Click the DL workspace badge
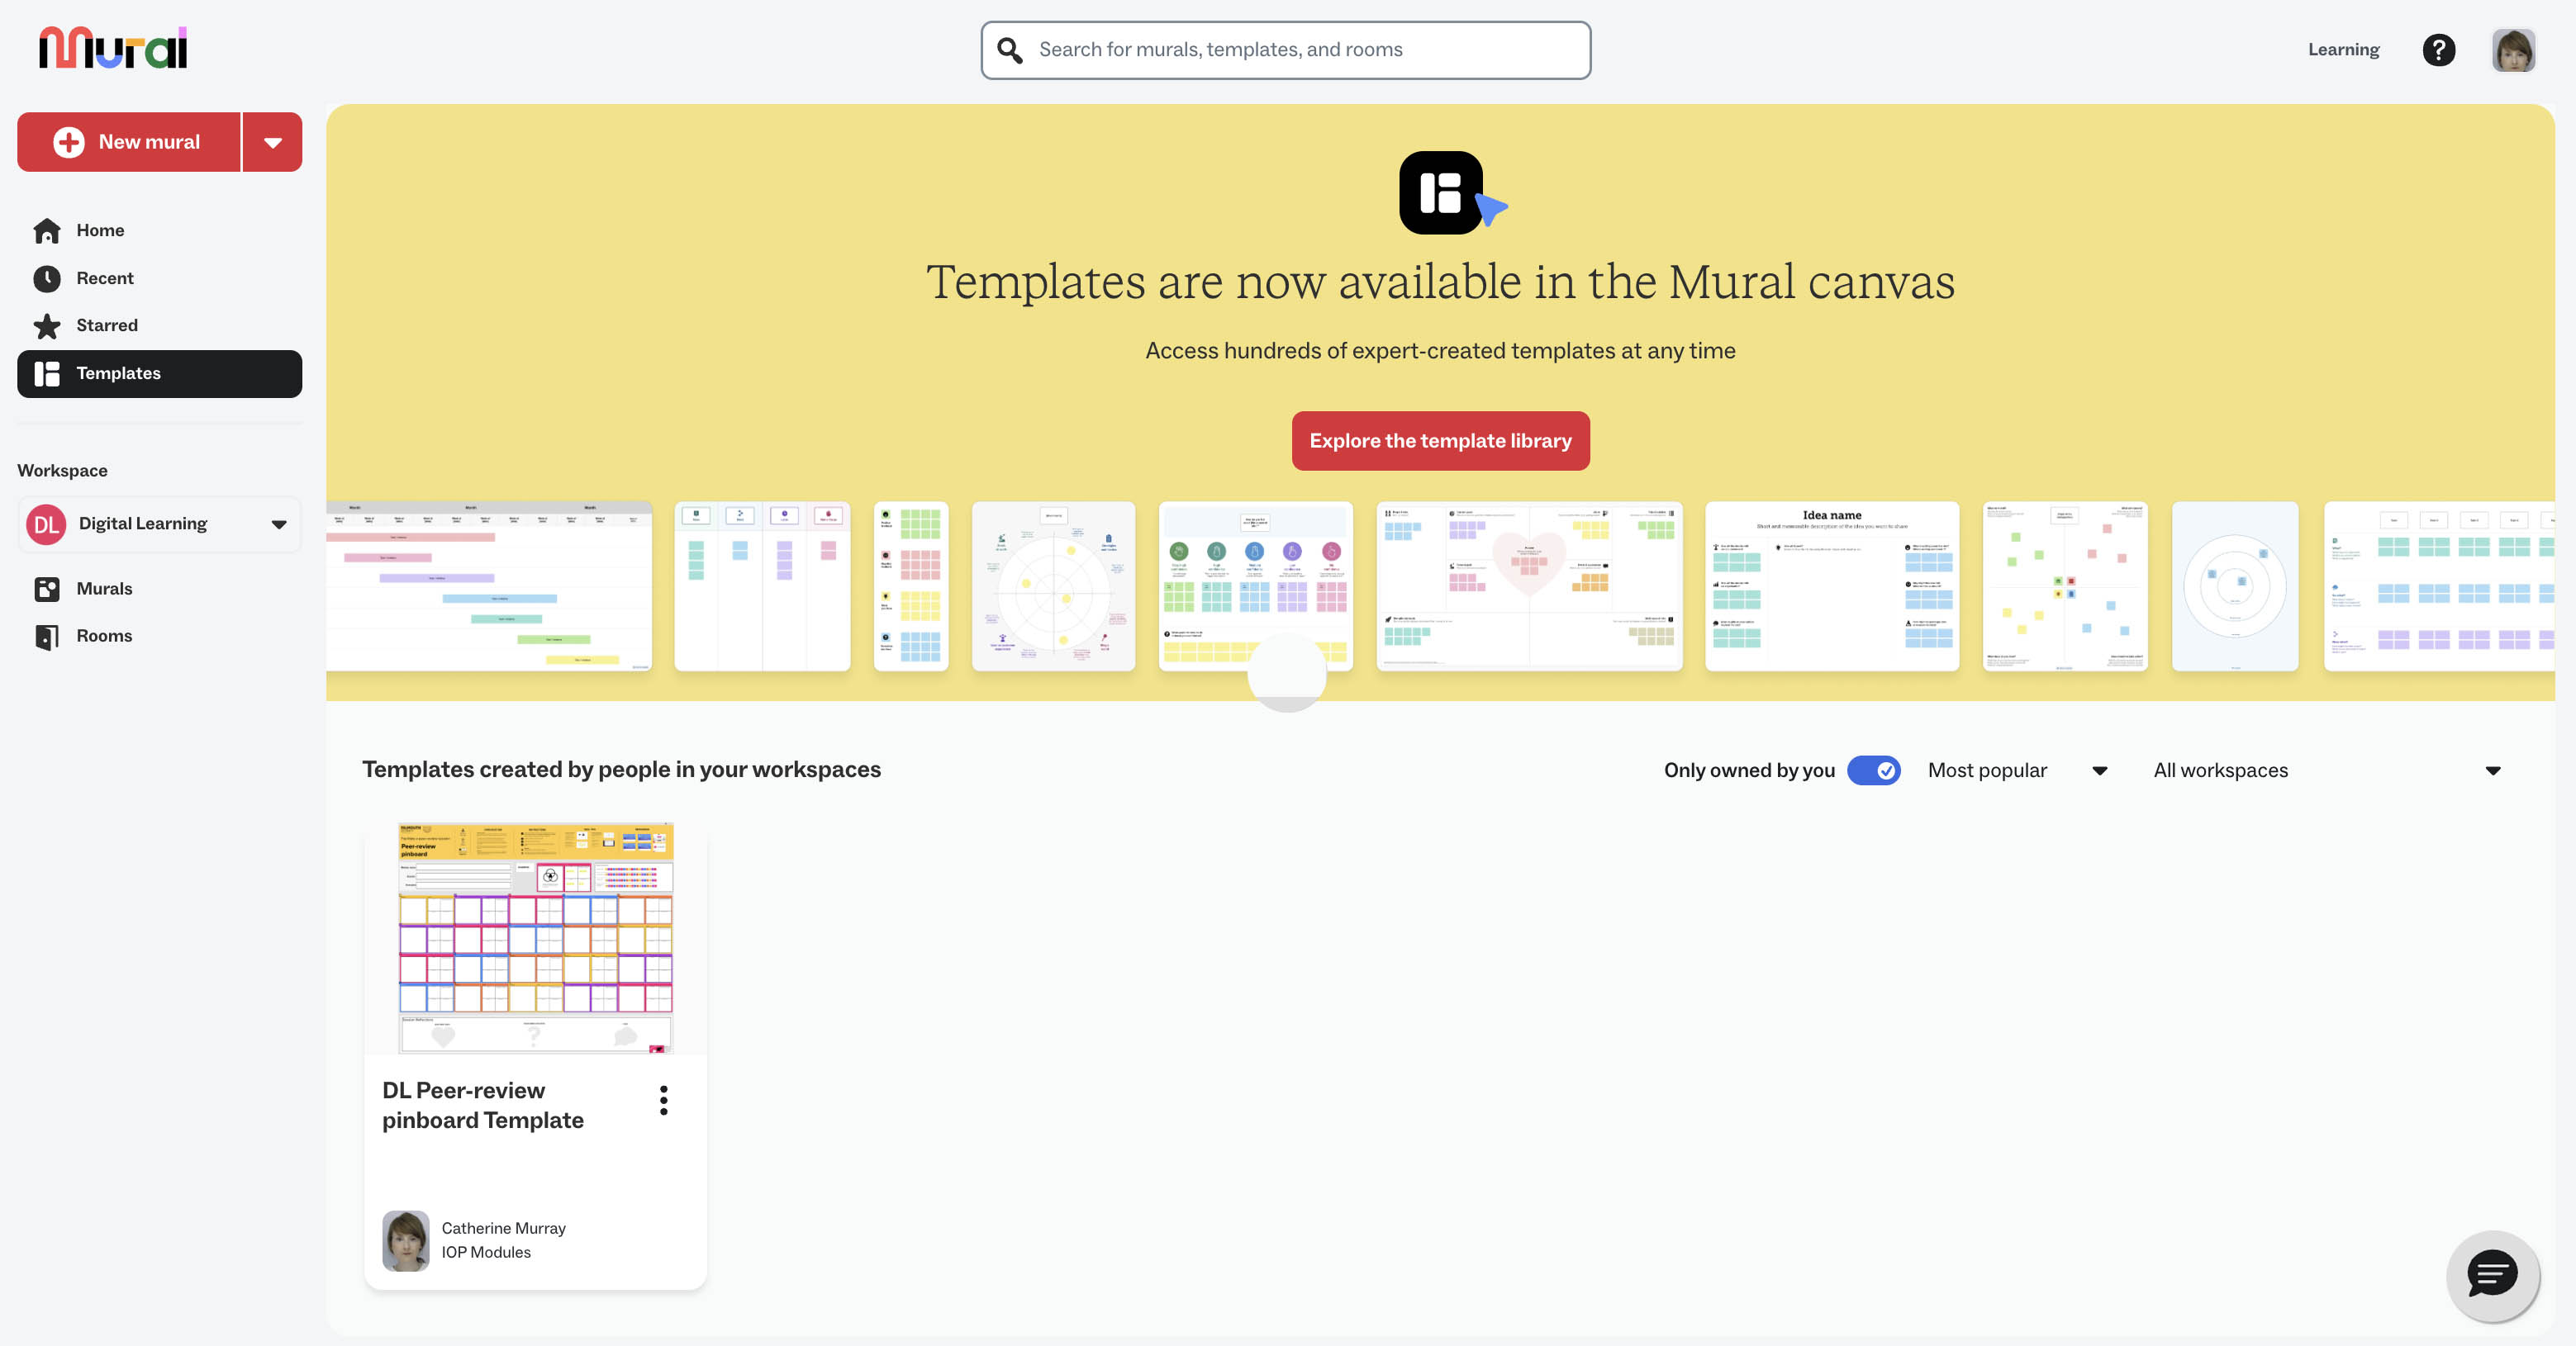Screen dimensions: 2576x1346 click(46, 524)
